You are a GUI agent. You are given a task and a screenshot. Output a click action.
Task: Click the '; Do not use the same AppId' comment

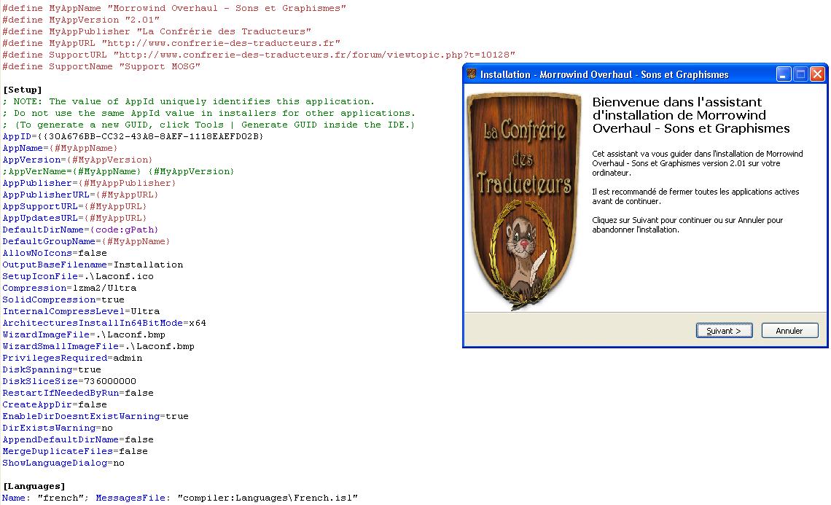pyautogui.click(x=208, y=113)
